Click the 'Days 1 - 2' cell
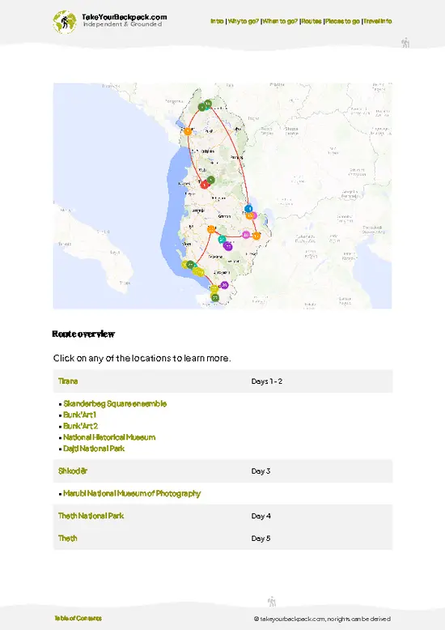This screenshot has height=630, width=445. (267, 381)
